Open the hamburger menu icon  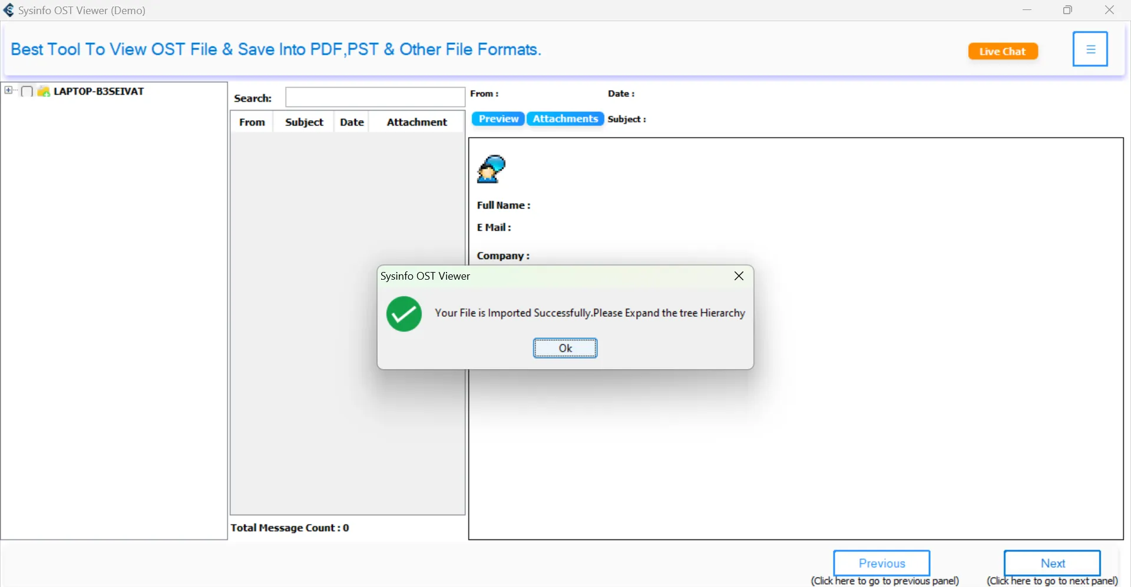[1090, 49]
